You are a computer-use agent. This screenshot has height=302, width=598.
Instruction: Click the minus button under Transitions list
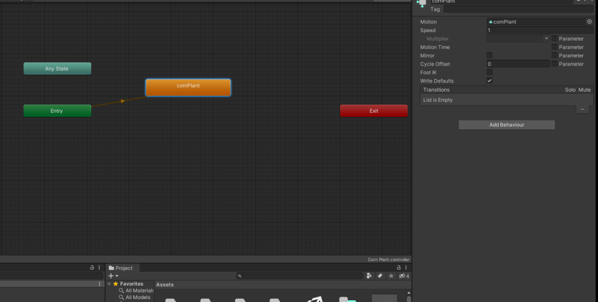[x=582, y=109]
